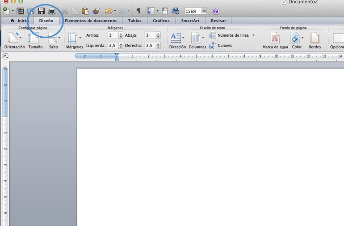
Task: Open the Elementos de documento tab
Action: tap(90, 21)
